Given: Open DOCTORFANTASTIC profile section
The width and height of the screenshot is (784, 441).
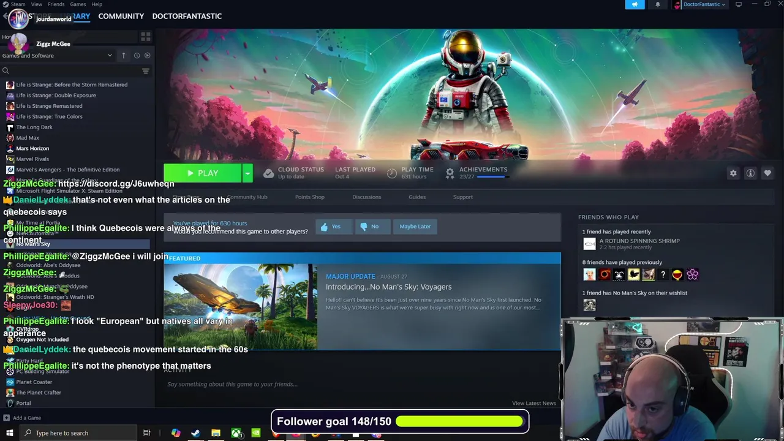Looking at the screenshot, I should point(187,16).
